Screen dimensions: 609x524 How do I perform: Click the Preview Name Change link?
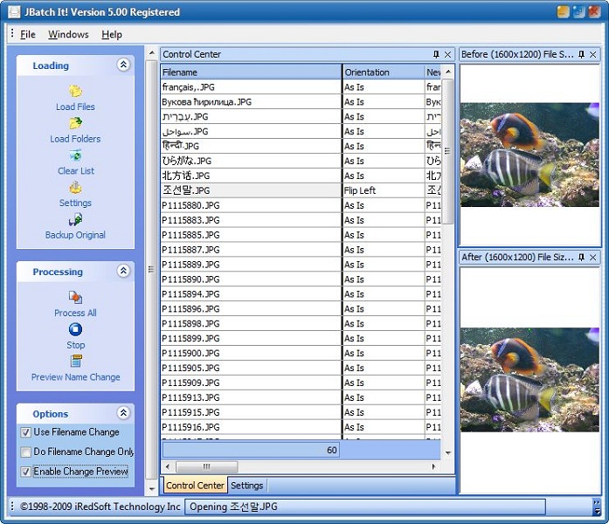(x=76, y=377)
